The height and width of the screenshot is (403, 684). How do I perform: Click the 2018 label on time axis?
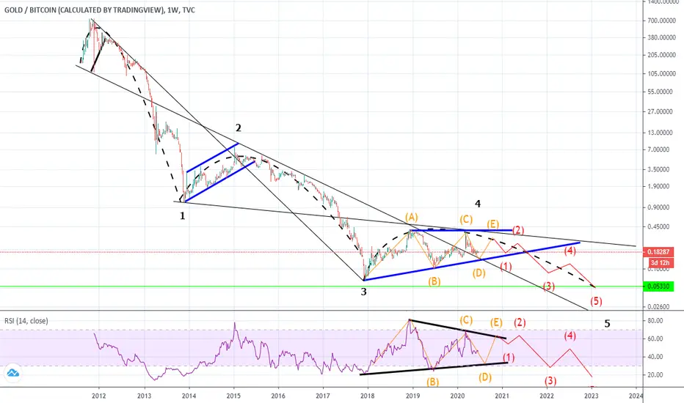click(x=368, y=396)
